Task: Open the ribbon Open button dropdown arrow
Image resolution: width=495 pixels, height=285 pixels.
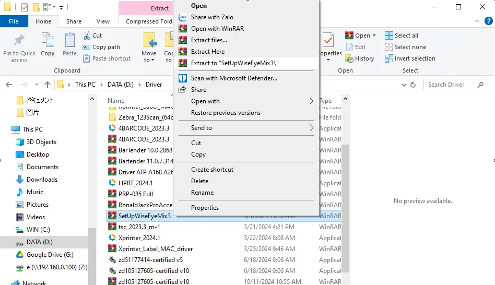Action: point(374,35)
